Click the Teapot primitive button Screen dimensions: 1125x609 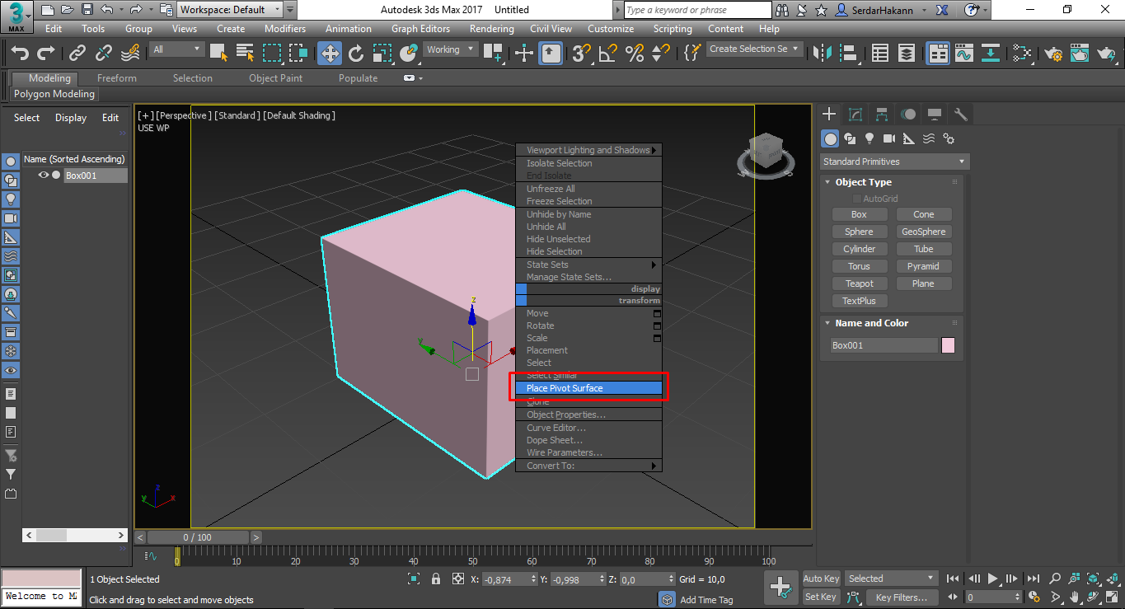pos(859,283)
